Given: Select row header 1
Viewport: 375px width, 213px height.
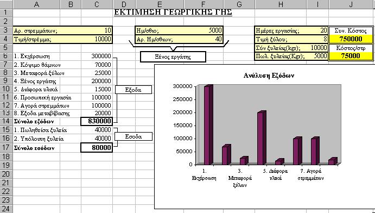Looking at the screenshot, I should [x=6, y=12].
